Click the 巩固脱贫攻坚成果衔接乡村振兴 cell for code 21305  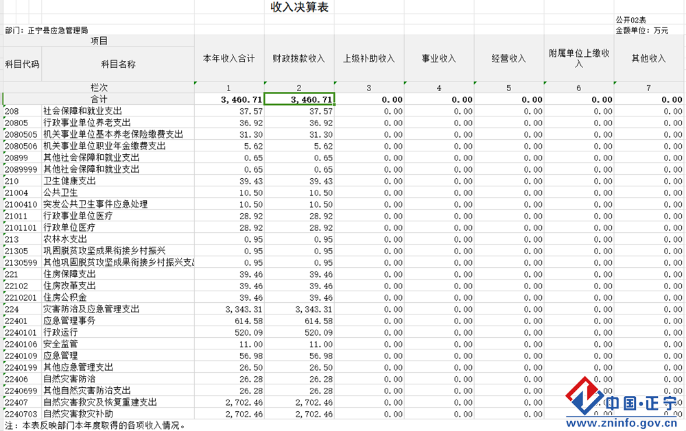pyautogui.click(x=118, y=251)
